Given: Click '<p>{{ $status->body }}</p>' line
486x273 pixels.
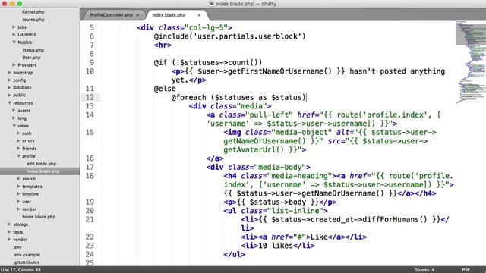Looking at the screenshot, I should [280, 202].
